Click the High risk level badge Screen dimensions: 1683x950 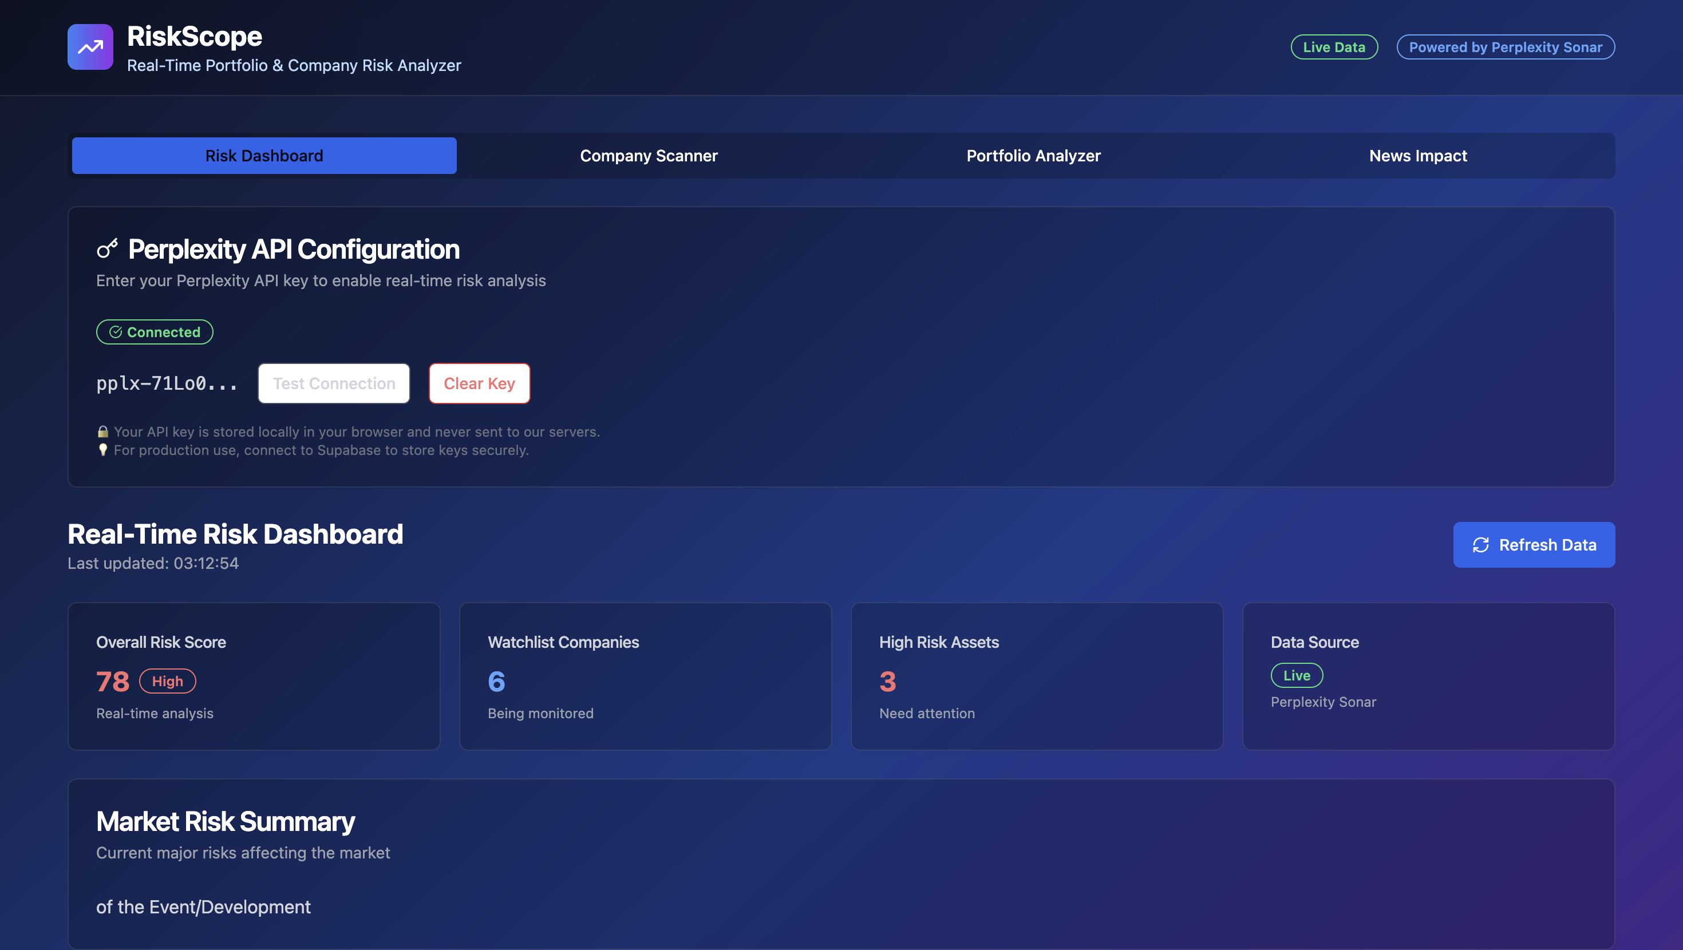coord(167,681)
